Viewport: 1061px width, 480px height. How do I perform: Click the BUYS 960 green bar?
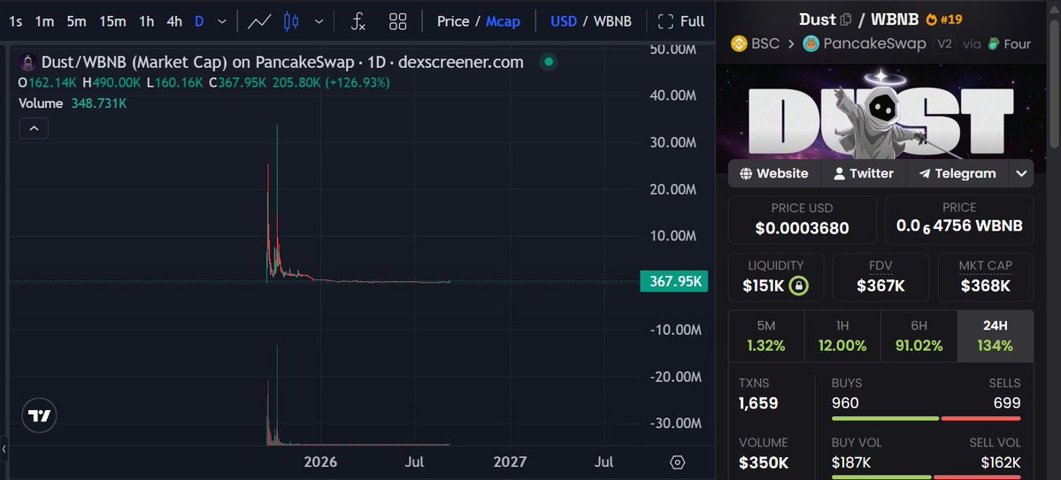[885, 418]
